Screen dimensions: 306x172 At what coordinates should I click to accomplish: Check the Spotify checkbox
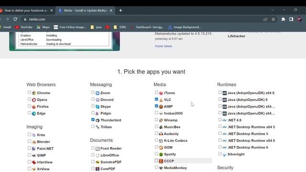(156, 154)
